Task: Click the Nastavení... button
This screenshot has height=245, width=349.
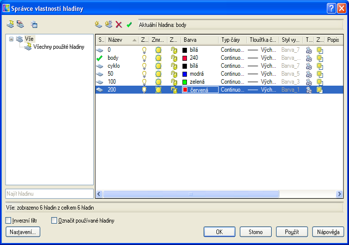Action: click(x=22, y=232)
